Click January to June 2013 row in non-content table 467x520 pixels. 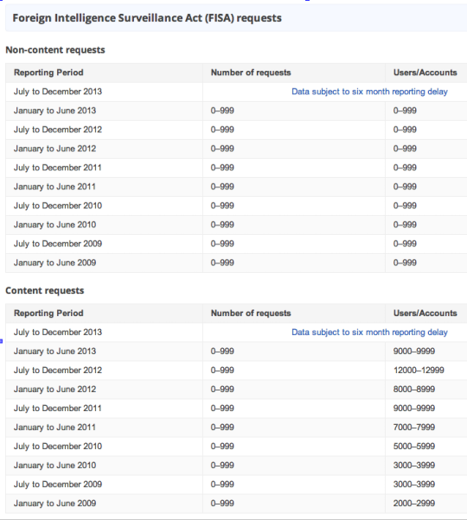pyautogui.click(x=236, y=111)
